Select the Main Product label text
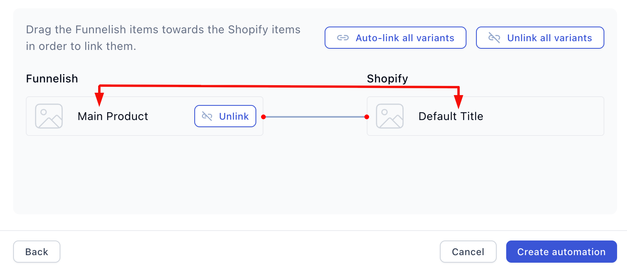The image size is (627, 271). coord(113,116)
